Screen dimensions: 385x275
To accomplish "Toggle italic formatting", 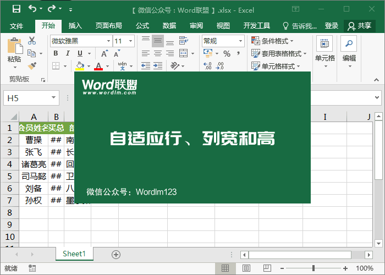I will tap(68, 53).
